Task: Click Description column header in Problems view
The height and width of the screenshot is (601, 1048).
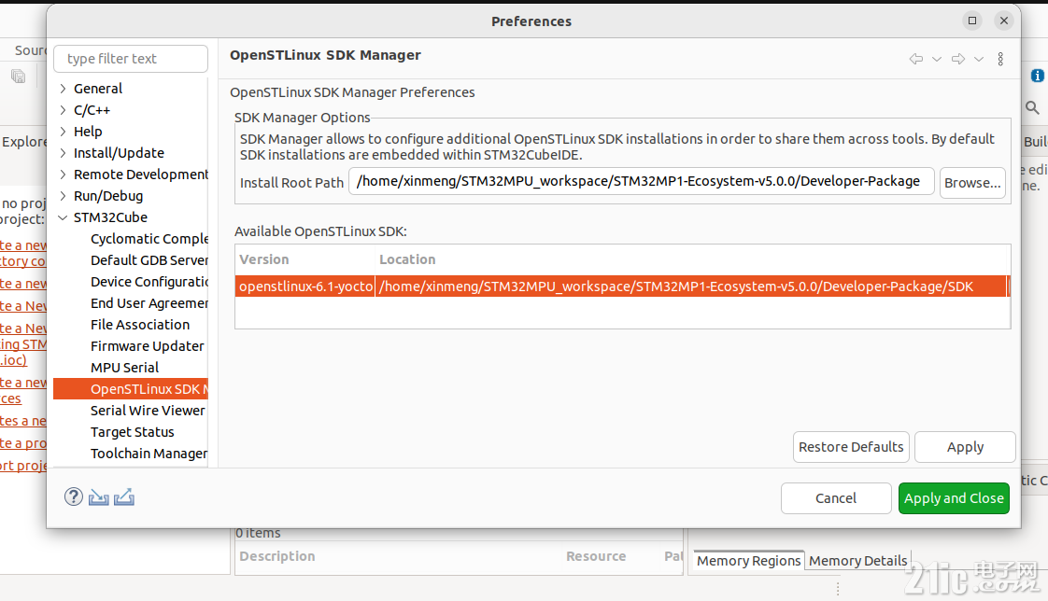Action: coord(277,556)
